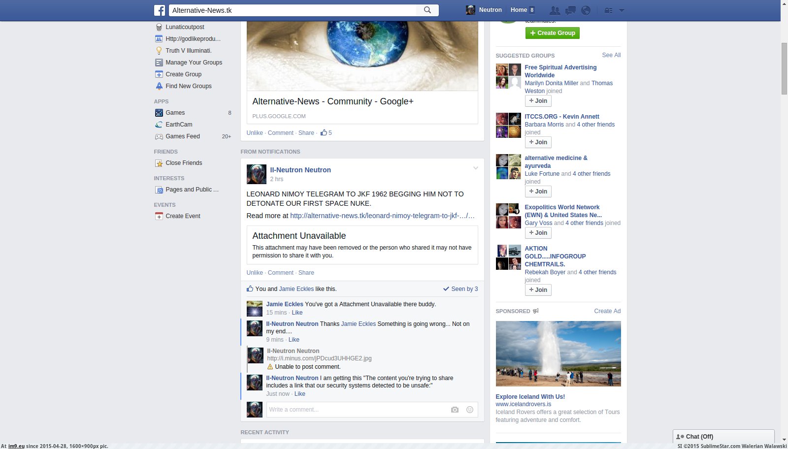Open See All suggested groups
The width and height of the screenshot is (788, 449).
[611, 55]
